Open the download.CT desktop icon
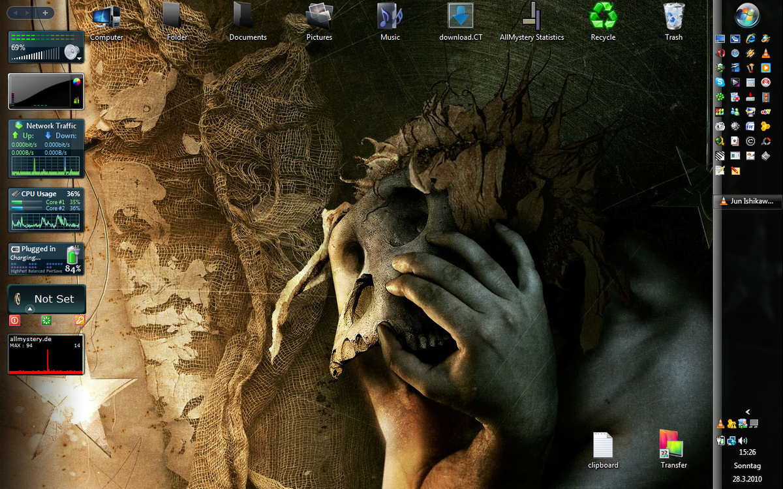 coord(461,21)
